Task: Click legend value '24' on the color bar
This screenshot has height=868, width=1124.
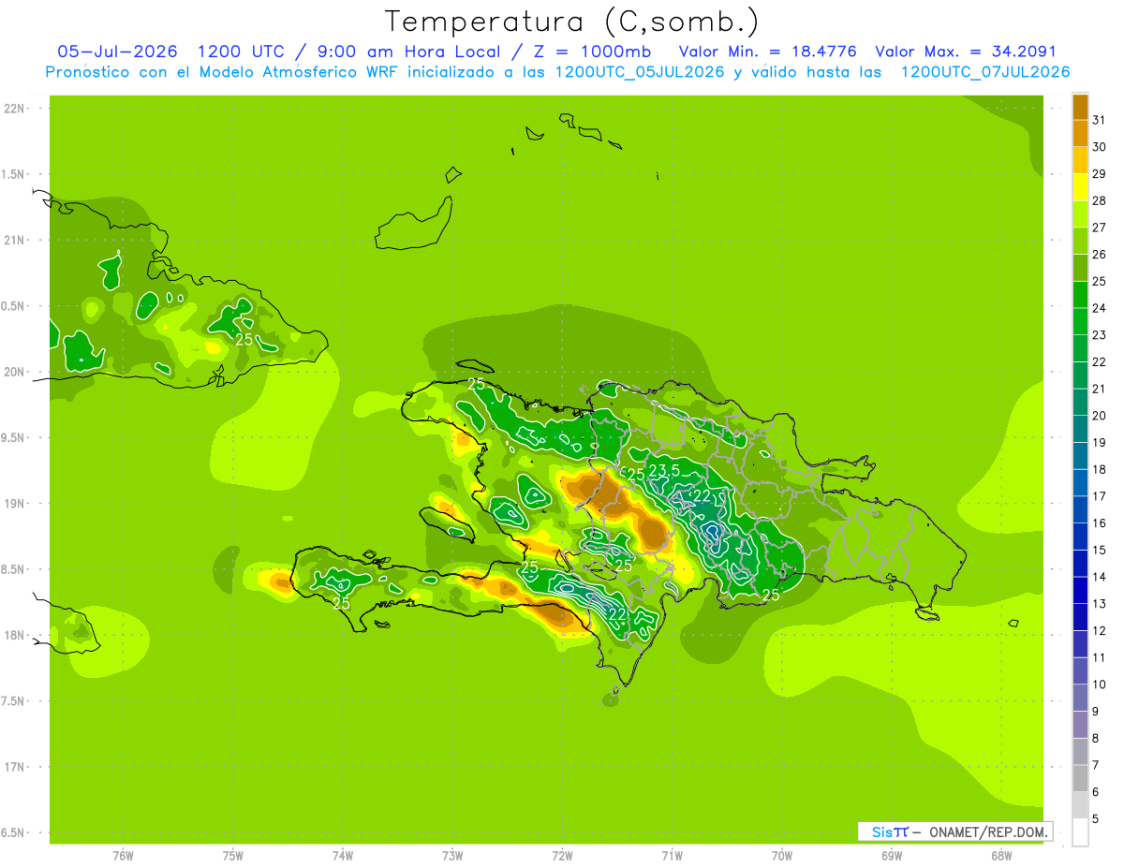Action: click(x=1099, y=308)
